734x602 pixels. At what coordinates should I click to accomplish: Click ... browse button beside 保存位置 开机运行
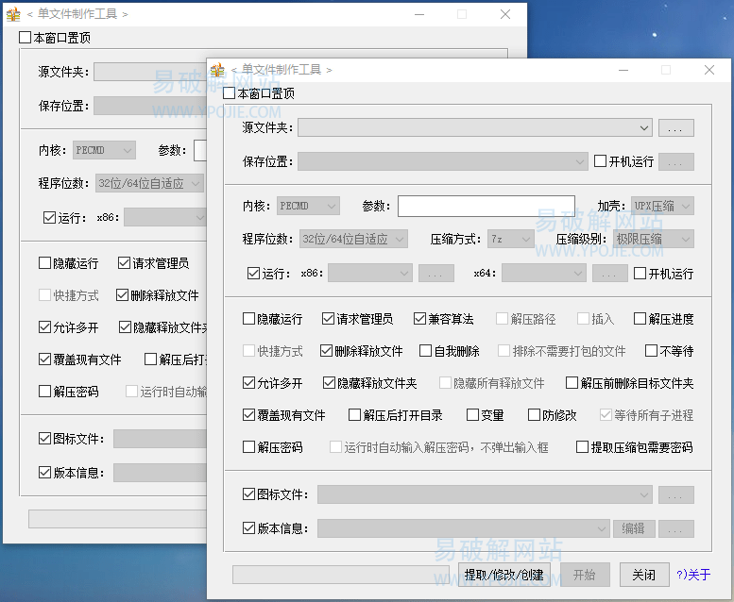pyautogui.click(x=676, y=162)
